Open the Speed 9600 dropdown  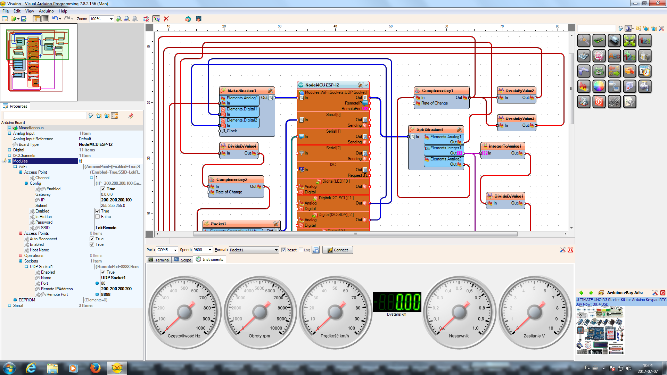210,250
